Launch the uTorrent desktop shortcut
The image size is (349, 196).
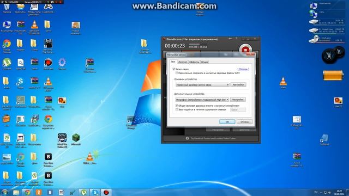[7, 64]
